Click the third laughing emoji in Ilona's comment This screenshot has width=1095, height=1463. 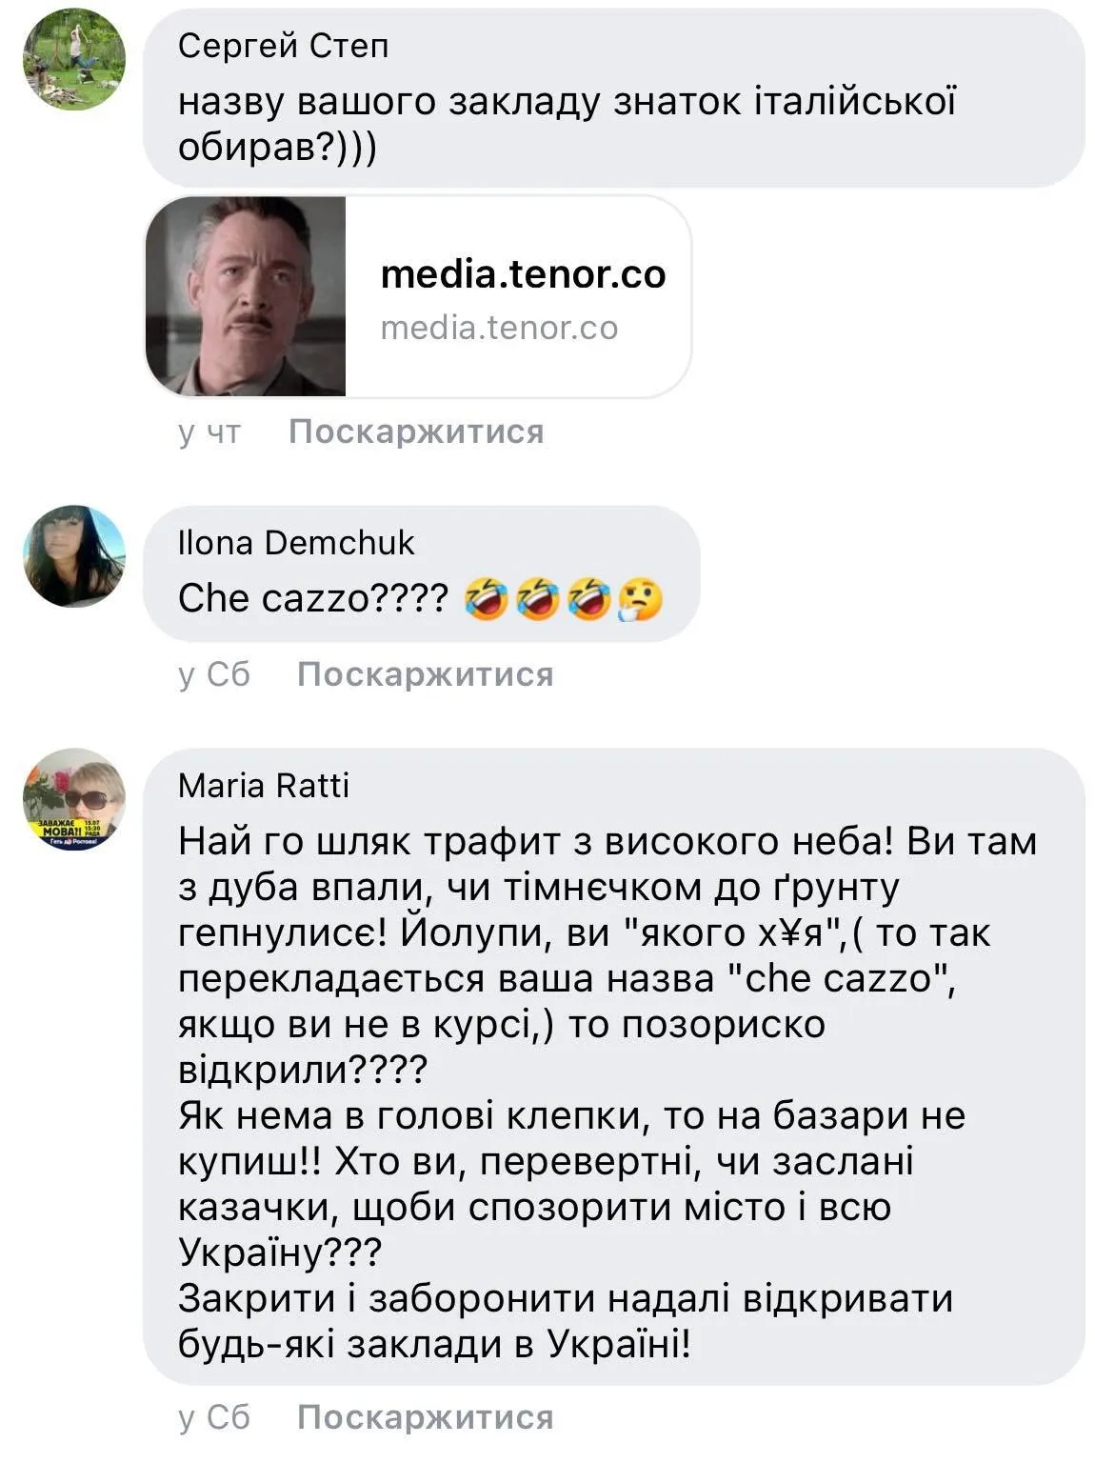coord(588,599)
